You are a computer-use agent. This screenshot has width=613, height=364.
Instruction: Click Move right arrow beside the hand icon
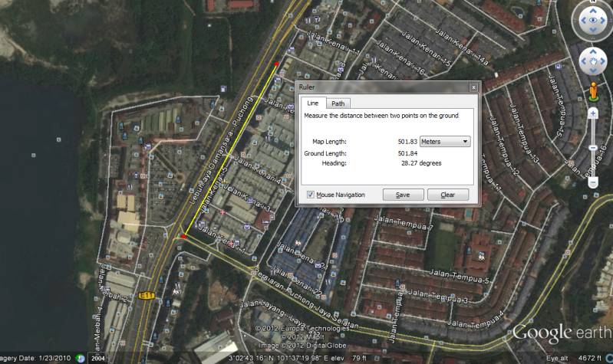(603, 61)
